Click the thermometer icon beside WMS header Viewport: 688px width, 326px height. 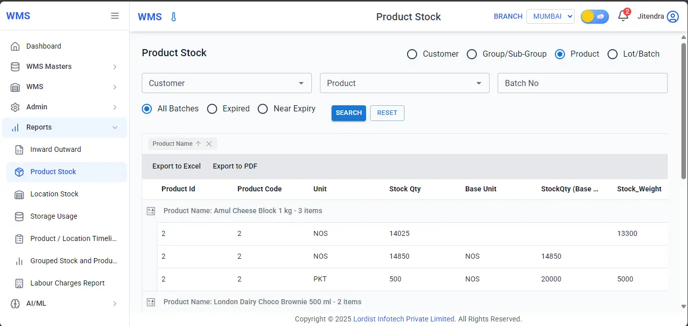[x=173, y=16]
